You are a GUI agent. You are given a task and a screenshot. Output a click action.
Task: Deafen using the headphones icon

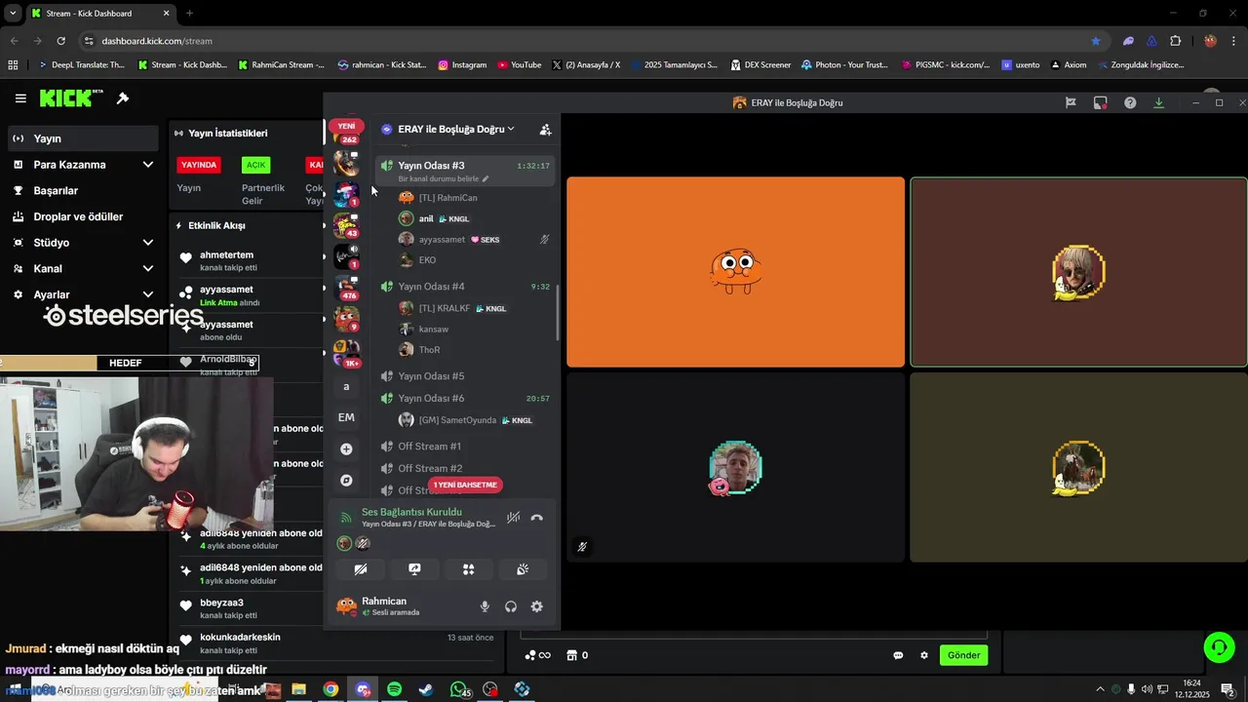[511, 606]
